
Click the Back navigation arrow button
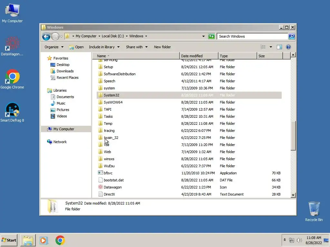tap(46, 37)
